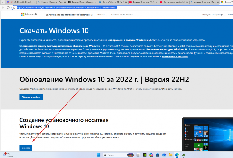233x158 pixels.
Task: Click the 'Скачать' button for installation media
Action: coord(26,148)
